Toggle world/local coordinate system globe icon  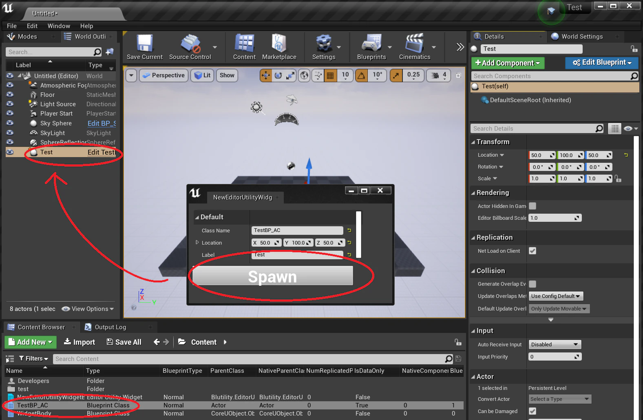pyautogui.click(x=304, y=75)
